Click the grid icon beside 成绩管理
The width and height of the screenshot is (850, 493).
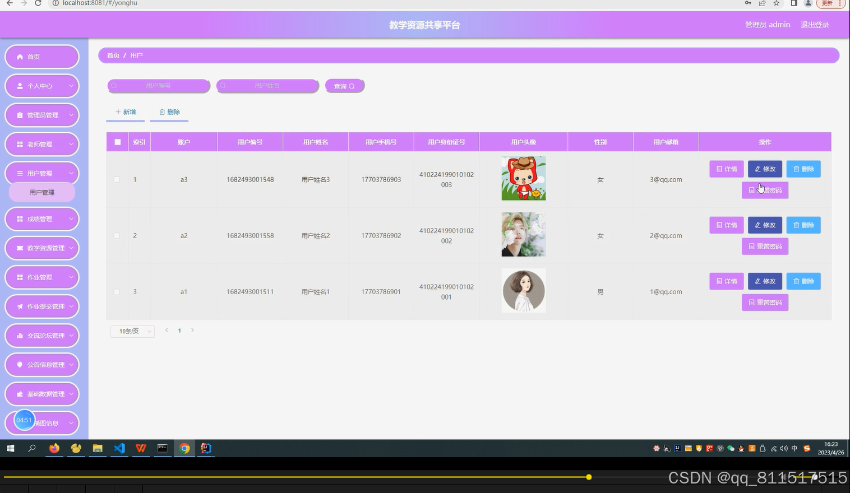[20, 219]
